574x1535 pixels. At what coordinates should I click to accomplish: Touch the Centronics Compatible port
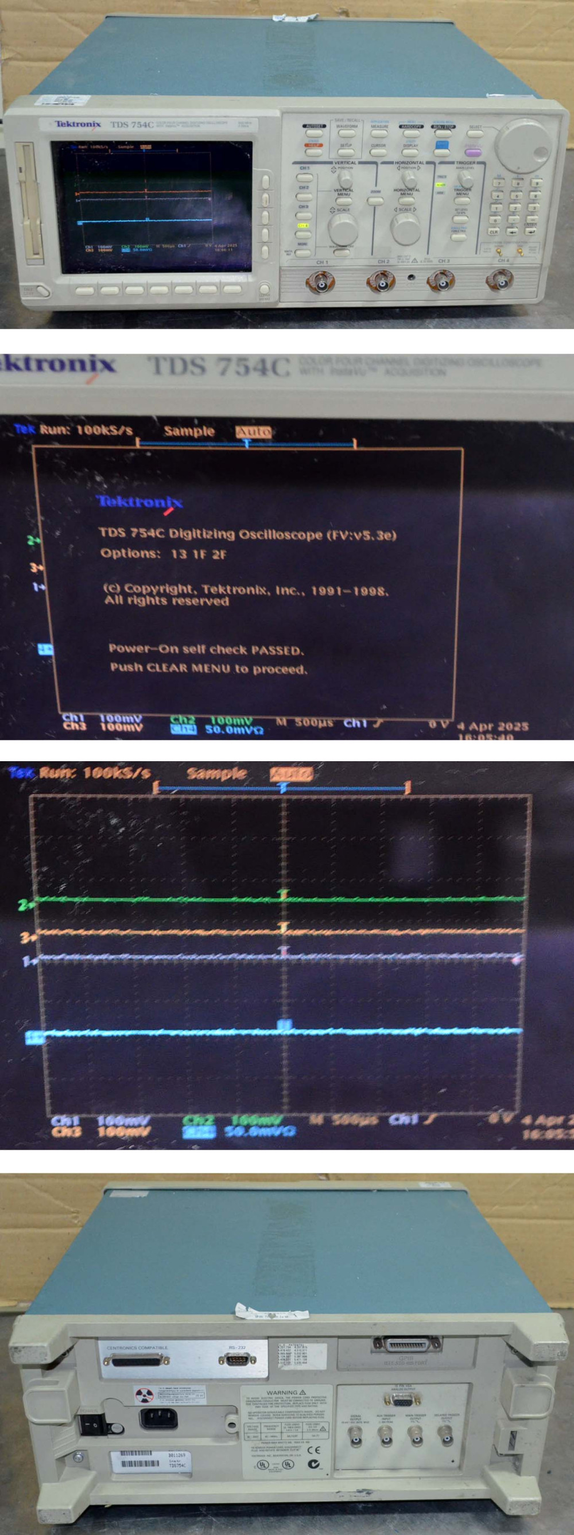[x=137, y=1360]
